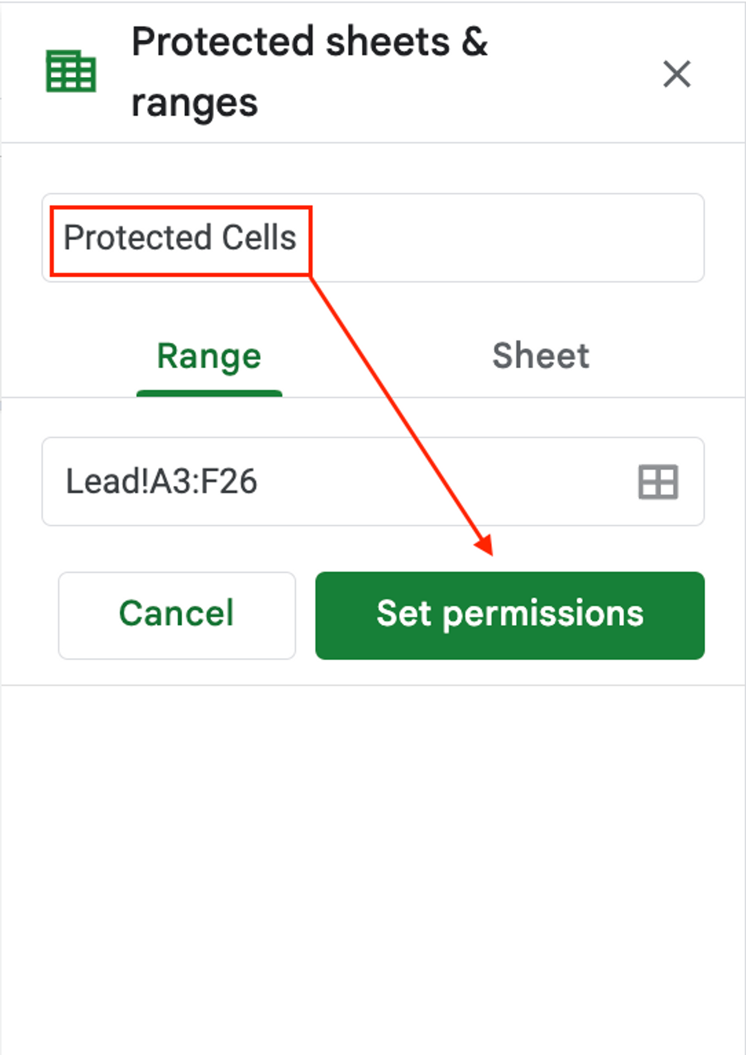Image resolution: width=746 pixels, height=1055 pixels.
Task: Click empty space right of Protected Cells text
Action: tap(505, 238)
